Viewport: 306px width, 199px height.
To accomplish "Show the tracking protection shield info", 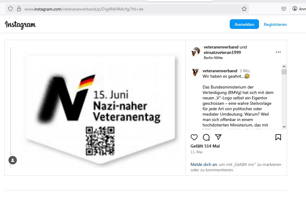I will coord(11,9).
